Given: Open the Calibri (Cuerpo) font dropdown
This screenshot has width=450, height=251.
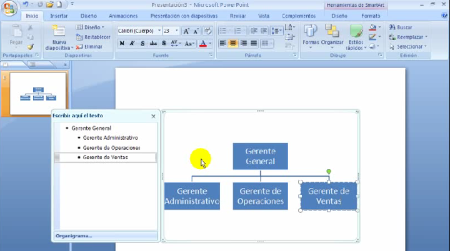Looking at the screenshot, I should point(159,31).
